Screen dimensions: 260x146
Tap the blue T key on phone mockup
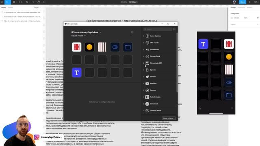(x=203, y=44)
